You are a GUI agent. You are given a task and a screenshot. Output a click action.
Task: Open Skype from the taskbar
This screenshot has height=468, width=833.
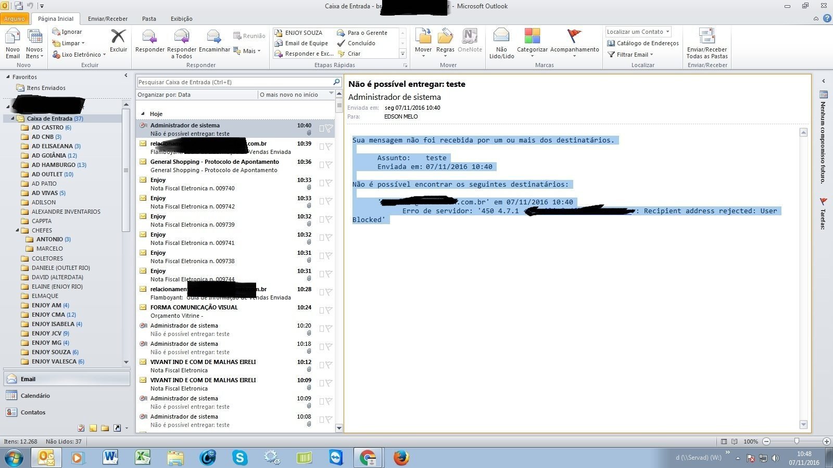coord(239,458)
